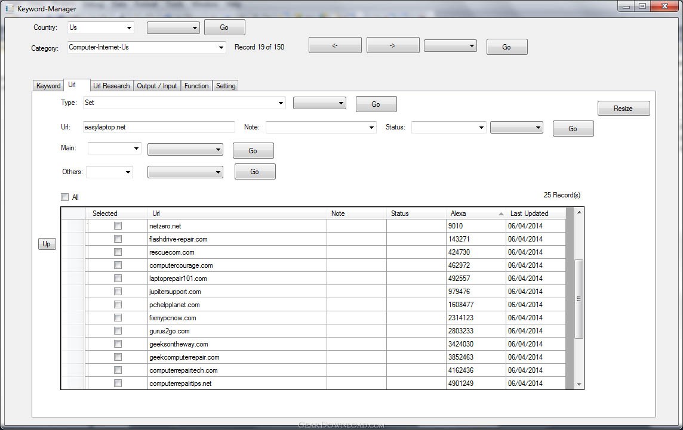The image size is (683, 430).
Task: Go to the Setting tab
Action: [226, 86]
